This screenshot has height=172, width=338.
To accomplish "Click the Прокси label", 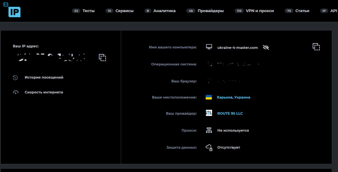I will 189,131.
